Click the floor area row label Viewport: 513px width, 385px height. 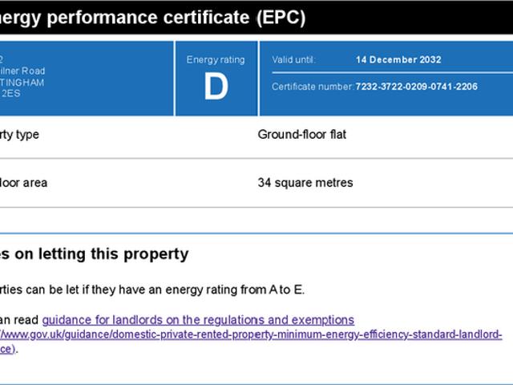tap(23, 183)
